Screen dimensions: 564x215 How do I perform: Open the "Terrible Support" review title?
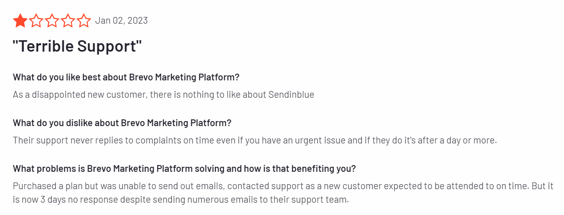coord(77,47)
